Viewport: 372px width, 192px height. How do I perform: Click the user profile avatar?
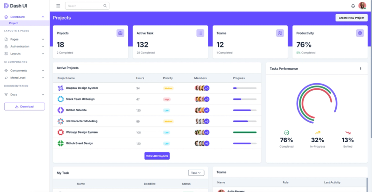click(x=362, y=6)
